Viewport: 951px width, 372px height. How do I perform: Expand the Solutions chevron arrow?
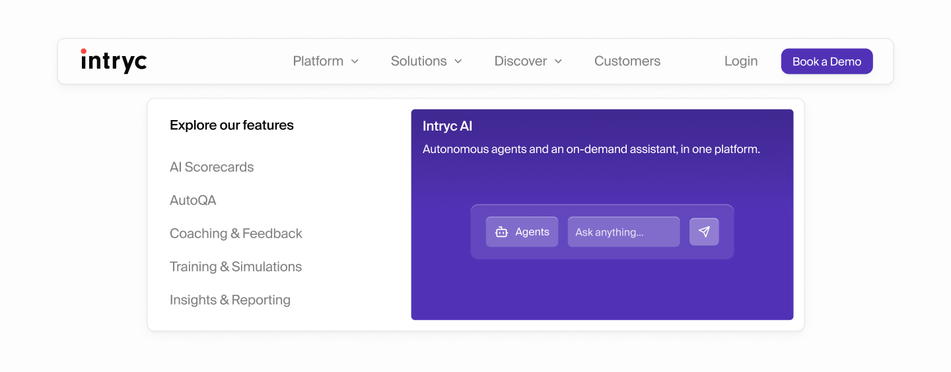458,61
